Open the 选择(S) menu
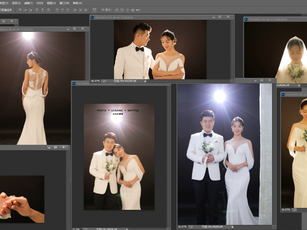This screenshot has height=230, width=307. tap(16, 3)
